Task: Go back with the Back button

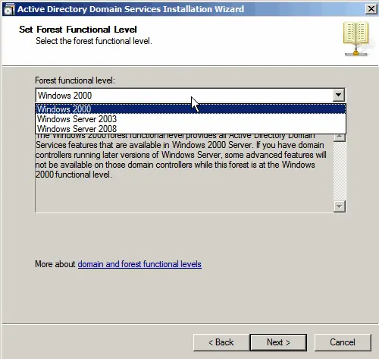Action: [221, 342]
